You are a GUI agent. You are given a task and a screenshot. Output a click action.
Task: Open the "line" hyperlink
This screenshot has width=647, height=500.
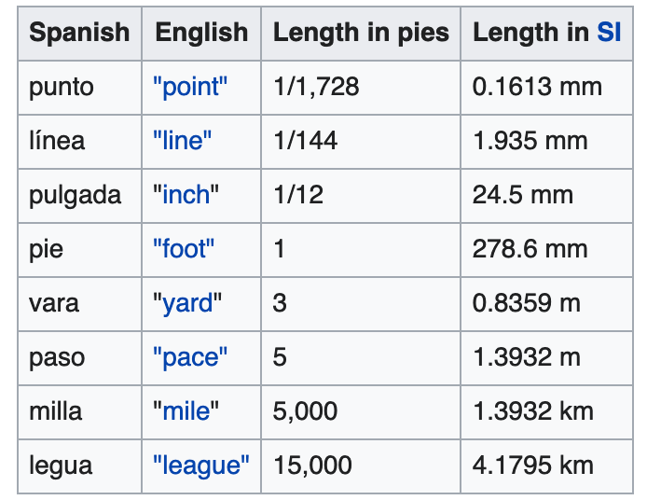pos(183,140)
